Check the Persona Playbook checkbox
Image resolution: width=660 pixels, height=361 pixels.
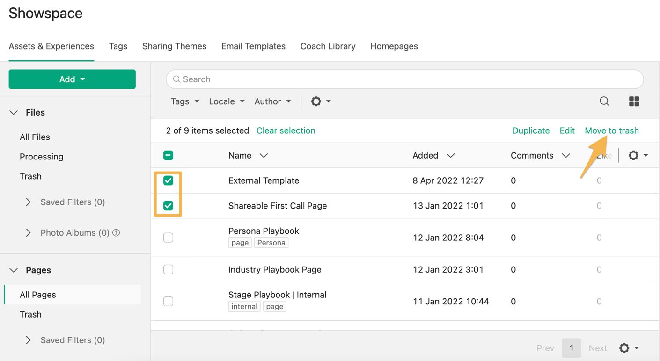point(168,238)
